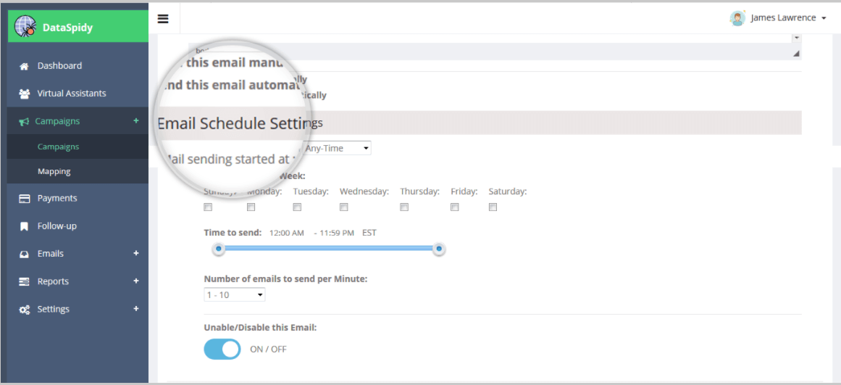841x385 pixels.
Task: Click the text area resize grip corner
Action: (796, 54)
